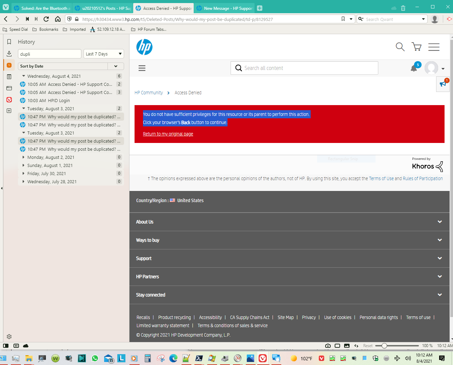
Task: Click the HP logo
Action: point(144,47)
